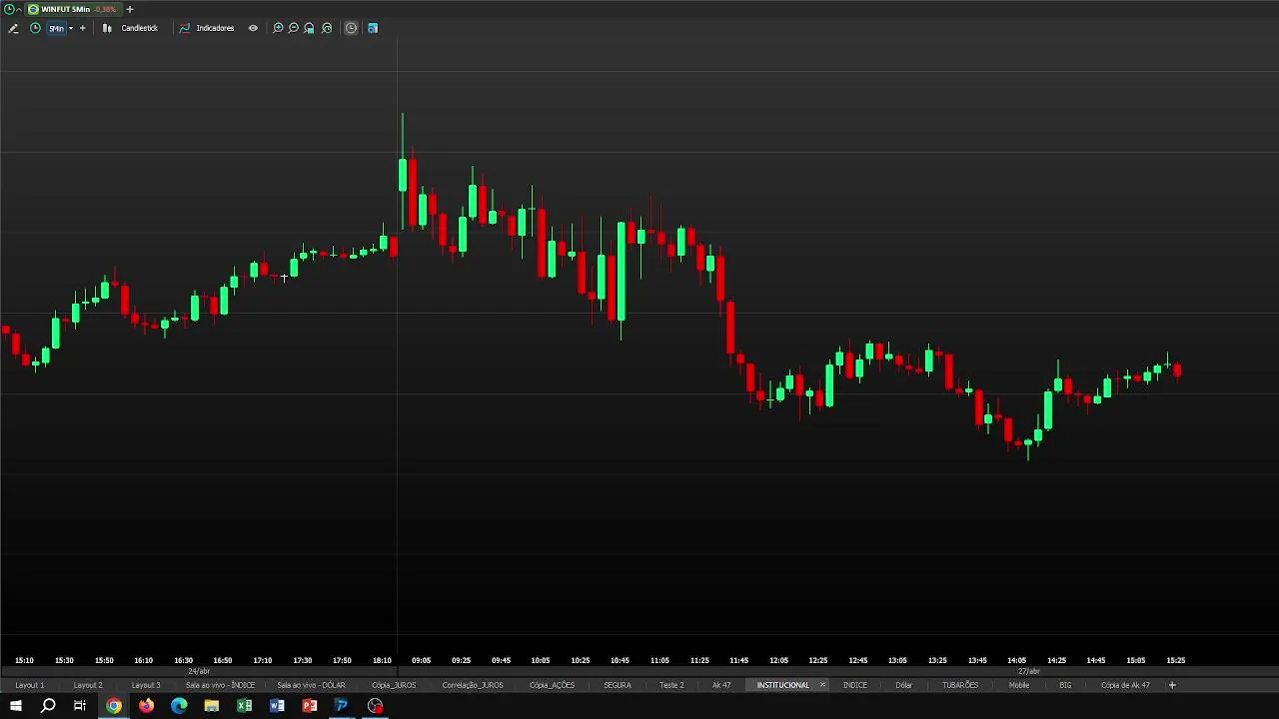
Task: Click the plus next to the timeframe selector
Action: [82, 28]
